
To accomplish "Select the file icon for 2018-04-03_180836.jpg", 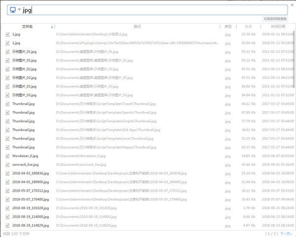I will tap(7, 173).
